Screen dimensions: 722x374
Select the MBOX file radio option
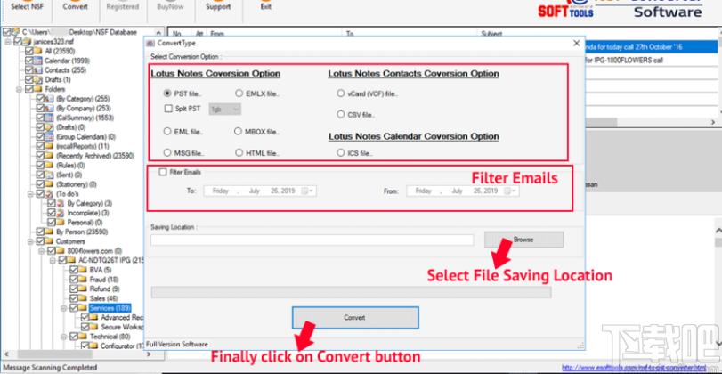coord(238,131)
